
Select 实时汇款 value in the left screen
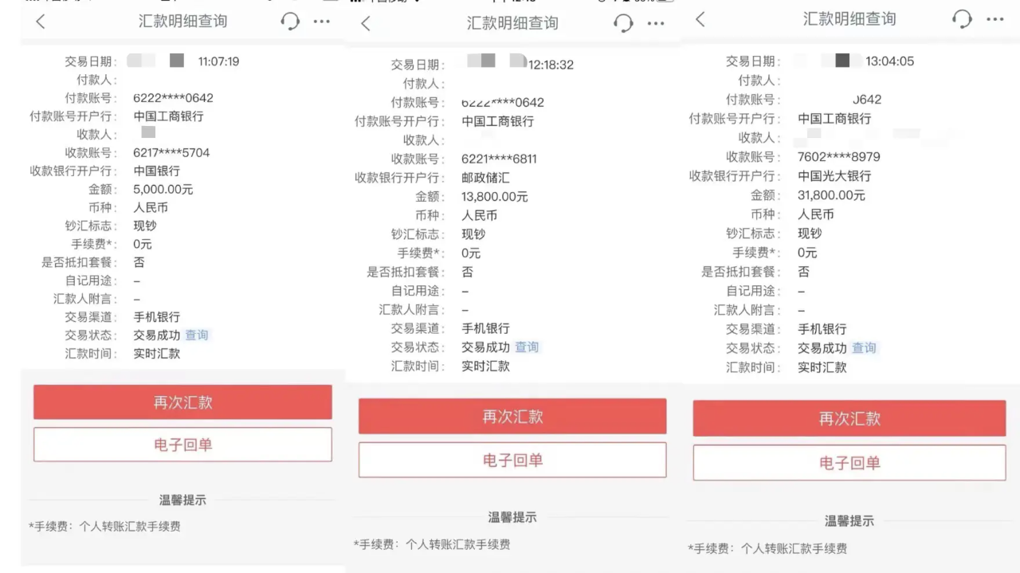point(157,354)
